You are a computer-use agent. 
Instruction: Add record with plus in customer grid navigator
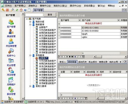pos(75,57)
